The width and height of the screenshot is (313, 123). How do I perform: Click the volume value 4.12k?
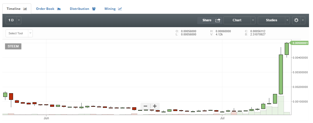pyautogui.click(x=219, y=35)
